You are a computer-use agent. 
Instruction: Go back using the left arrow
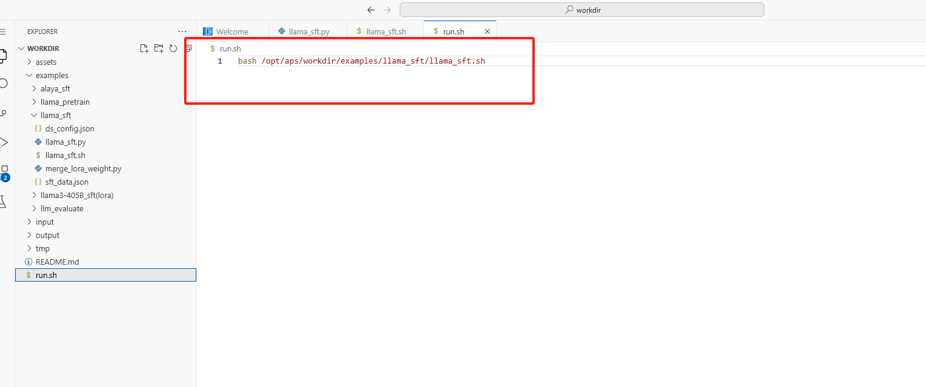[371, 10]
